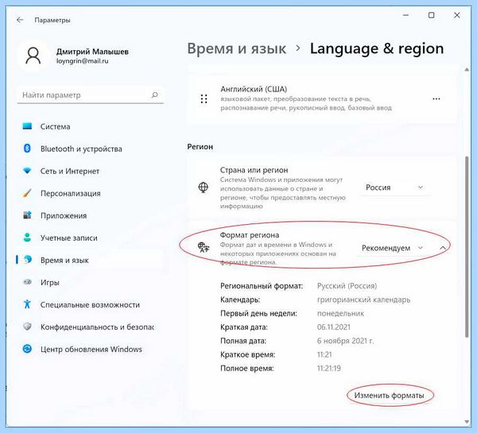Open Учетные записи section

[90, 238]
